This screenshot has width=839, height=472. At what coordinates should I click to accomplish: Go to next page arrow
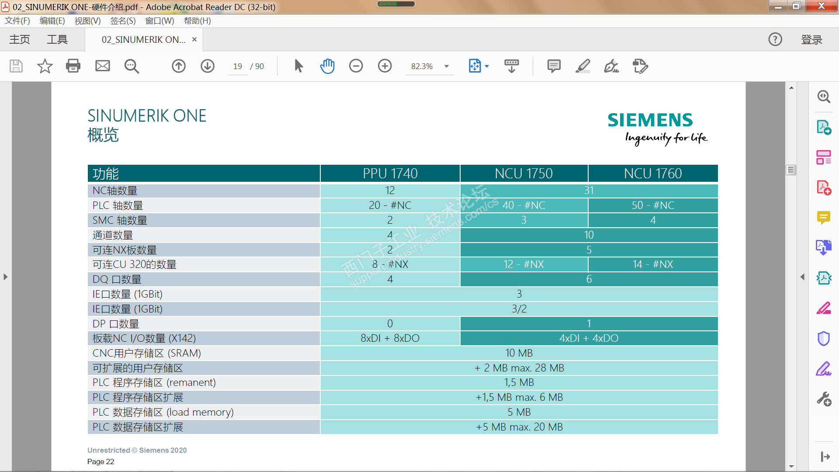pos(208,66)
